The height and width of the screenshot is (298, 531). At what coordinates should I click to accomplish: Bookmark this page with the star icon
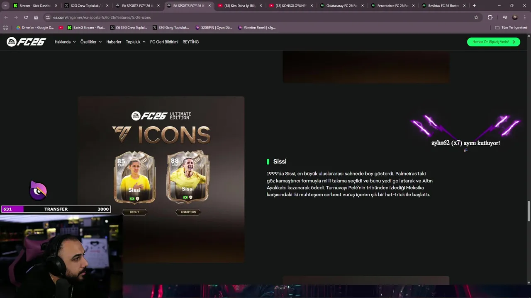click(x=476, y=17)
